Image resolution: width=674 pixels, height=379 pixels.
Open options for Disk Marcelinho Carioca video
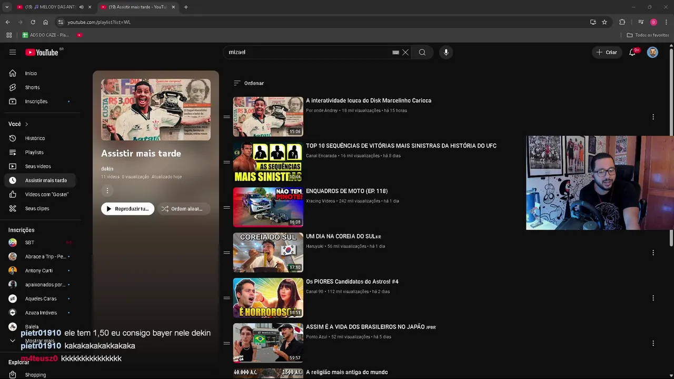(x=653, y=117)
